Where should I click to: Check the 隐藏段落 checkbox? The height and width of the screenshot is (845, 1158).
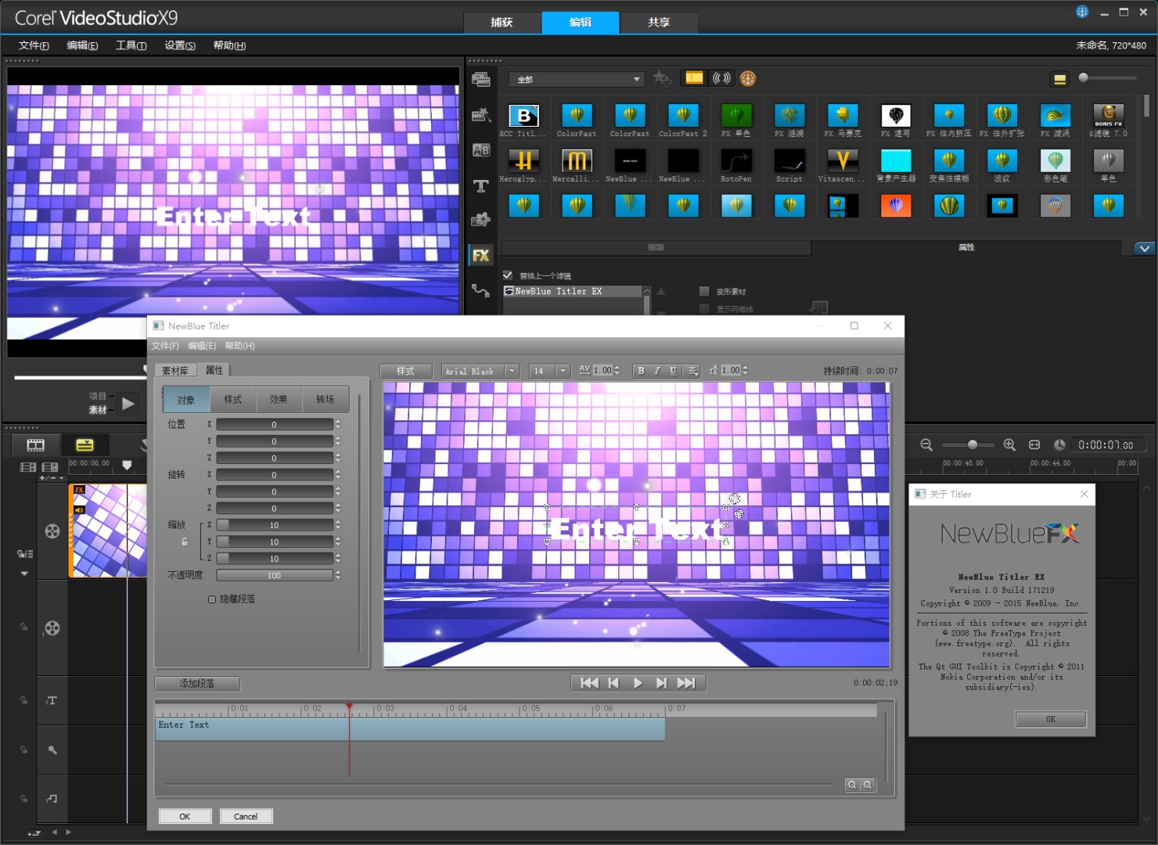212,599
